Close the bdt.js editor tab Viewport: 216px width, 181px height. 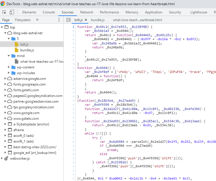(85, 20)
